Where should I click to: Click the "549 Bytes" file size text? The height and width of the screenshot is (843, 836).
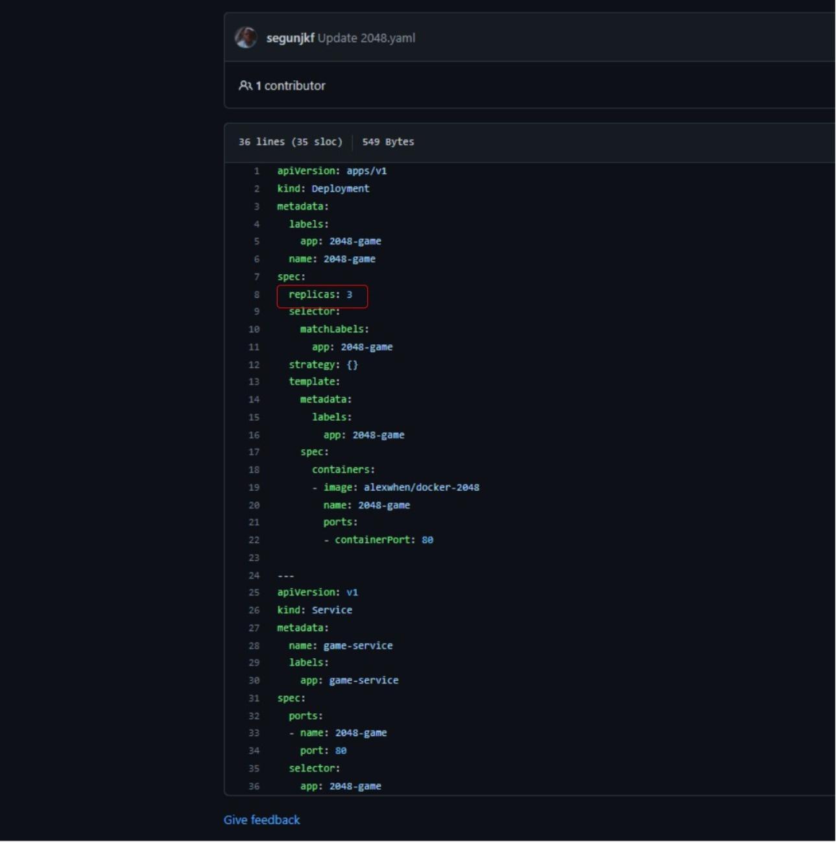(x=388, y=142)
